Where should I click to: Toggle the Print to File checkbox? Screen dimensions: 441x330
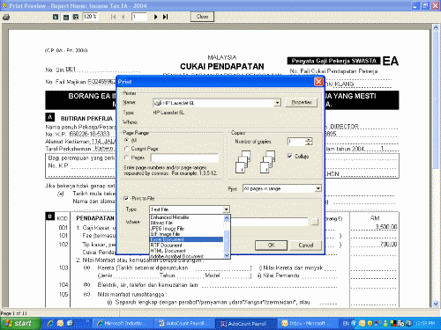coord(126,199)
